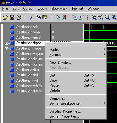Screen dimensions: 117x123
Task: Open the Bookmark menu
Action: (x=59, y=9)
